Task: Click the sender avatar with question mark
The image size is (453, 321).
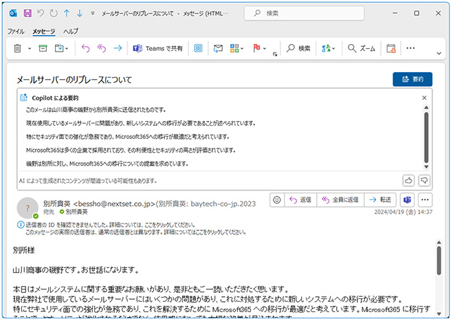Action: [27, 208]
